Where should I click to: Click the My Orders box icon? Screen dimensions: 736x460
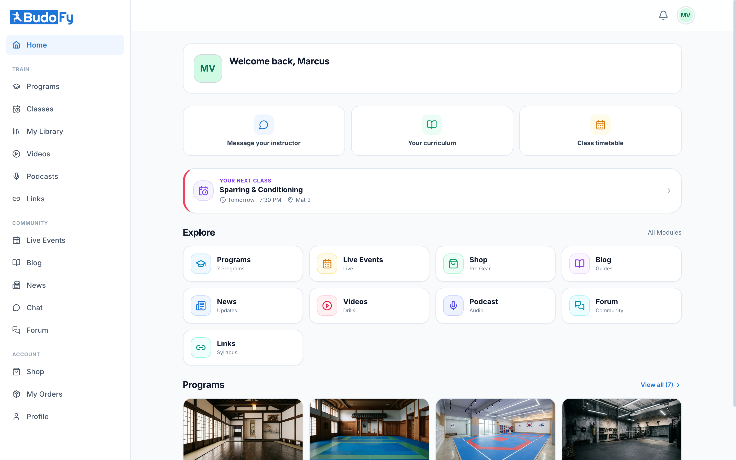(x=16, y=394)
